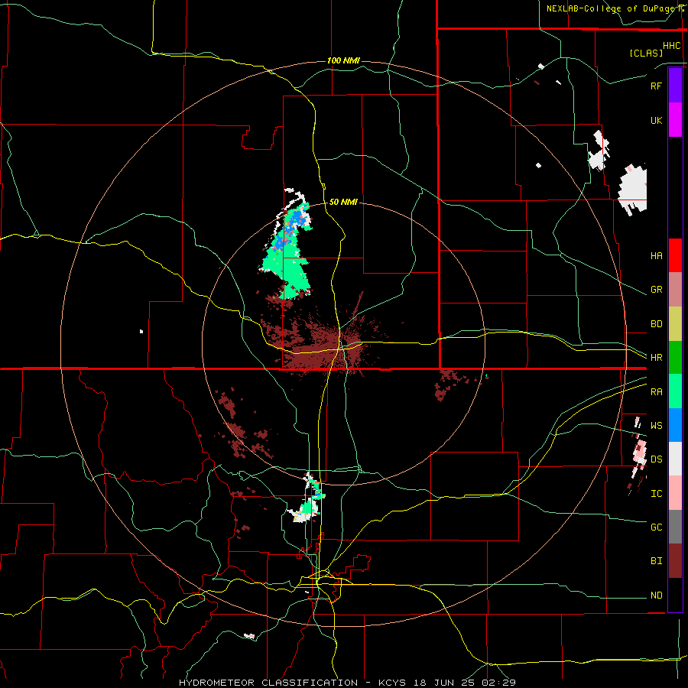Click the KCYS radar site identifier
688x688 pixels.
pyautogui.click(x=393, y=683)
